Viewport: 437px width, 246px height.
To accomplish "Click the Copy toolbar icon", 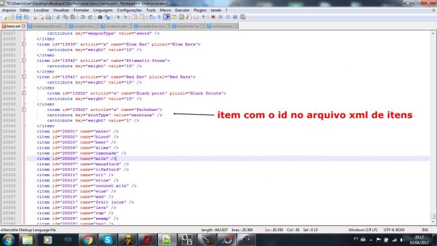I will coord(65,17).
